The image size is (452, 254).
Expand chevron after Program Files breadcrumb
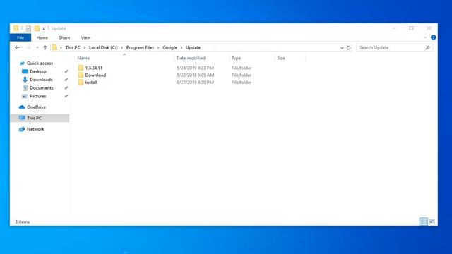(158, 47)
